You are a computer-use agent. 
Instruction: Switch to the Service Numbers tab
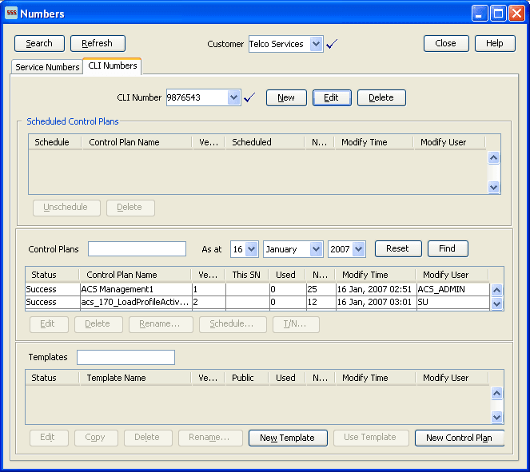(48, 67)
